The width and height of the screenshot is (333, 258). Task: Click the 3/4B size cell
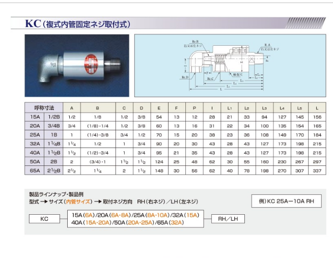click(x=54, y=126)
